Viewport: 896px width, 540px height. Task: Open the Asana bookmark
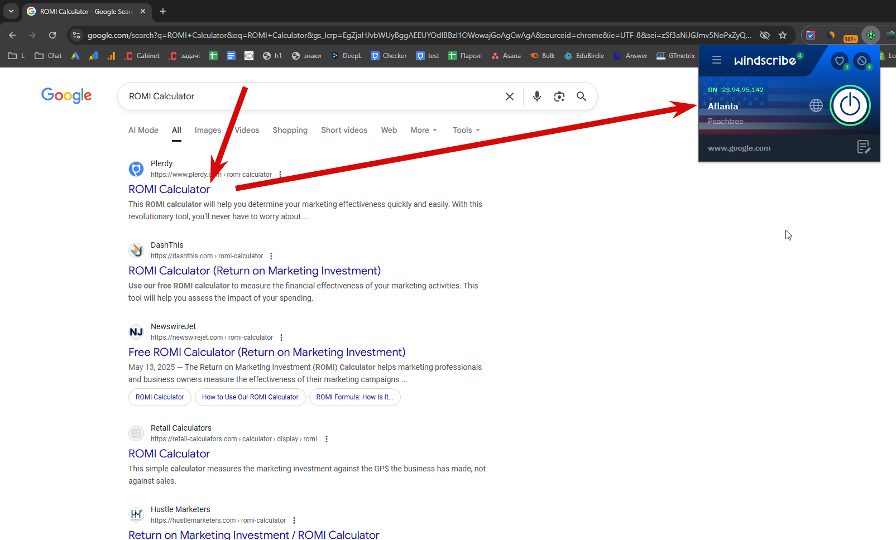[x=506, y=56]
